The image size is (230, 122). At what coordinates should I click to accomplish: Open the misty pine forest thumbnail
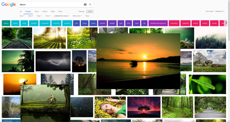point(211,38)
